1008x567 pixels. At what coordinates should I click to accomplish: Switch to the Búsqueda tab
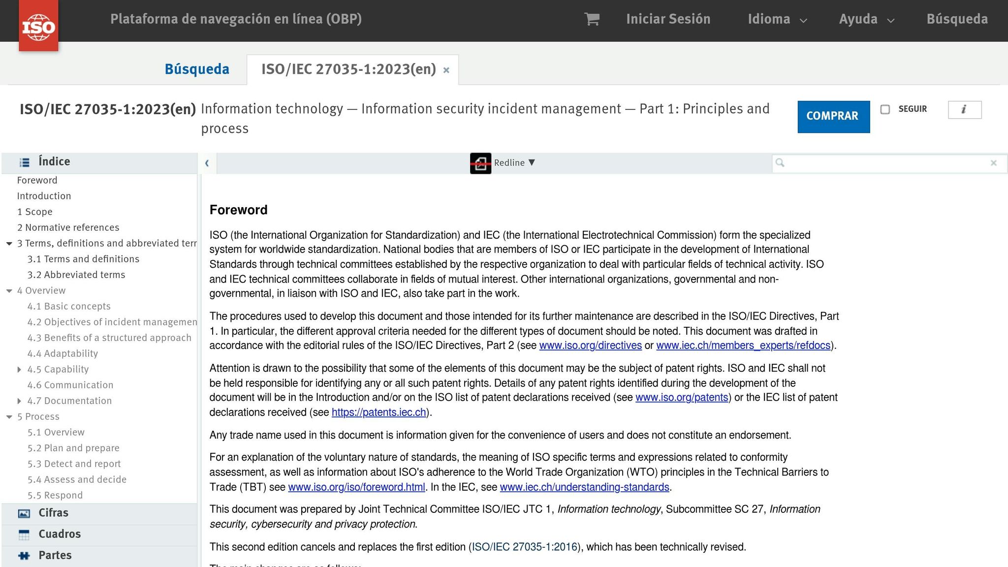[x=197, y=69]
